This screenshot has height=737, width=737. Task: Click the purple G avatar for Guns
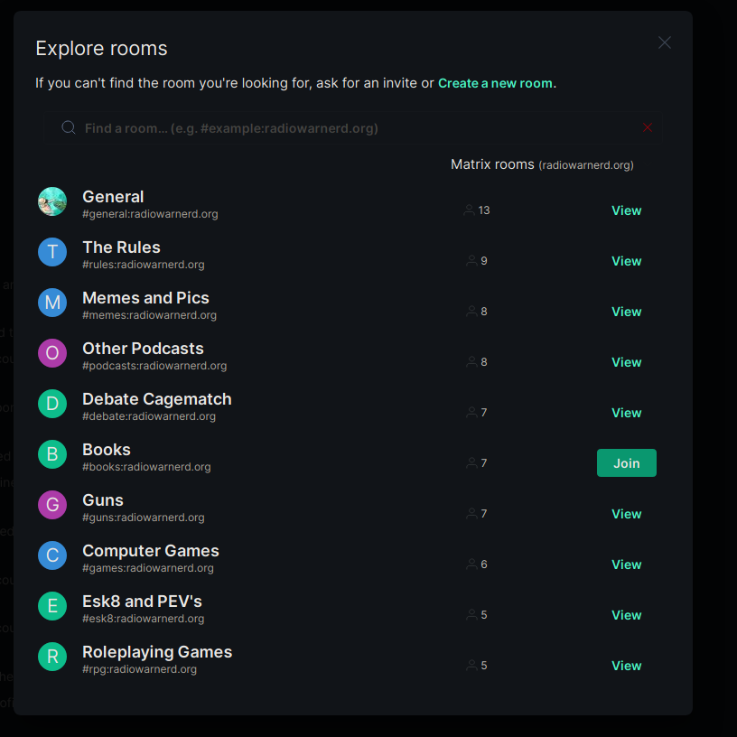[x=52, y=505]
